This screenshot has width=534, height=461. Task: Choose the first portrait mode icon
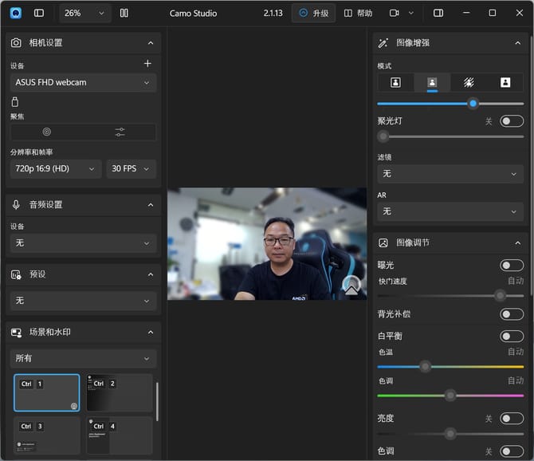[x=395, y=82]
